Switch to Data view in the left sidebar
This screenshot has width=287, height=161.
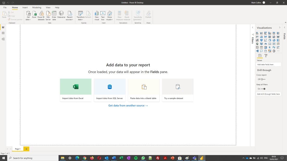pos(3,33)
